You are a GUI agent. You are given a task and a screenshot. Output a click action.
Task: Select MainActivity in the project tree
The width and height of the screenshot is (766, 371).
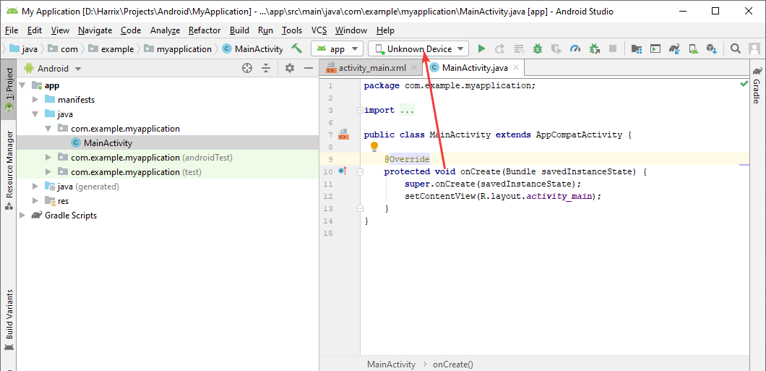click(108, 143)
